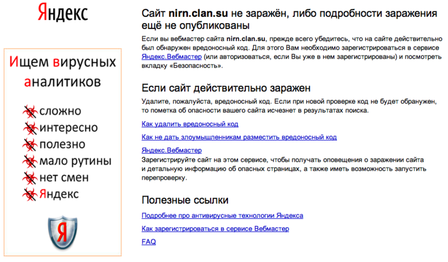Click main heading Сайт nirn.clan.su не заражён
The image size is (448, 262).
(289, 19)
